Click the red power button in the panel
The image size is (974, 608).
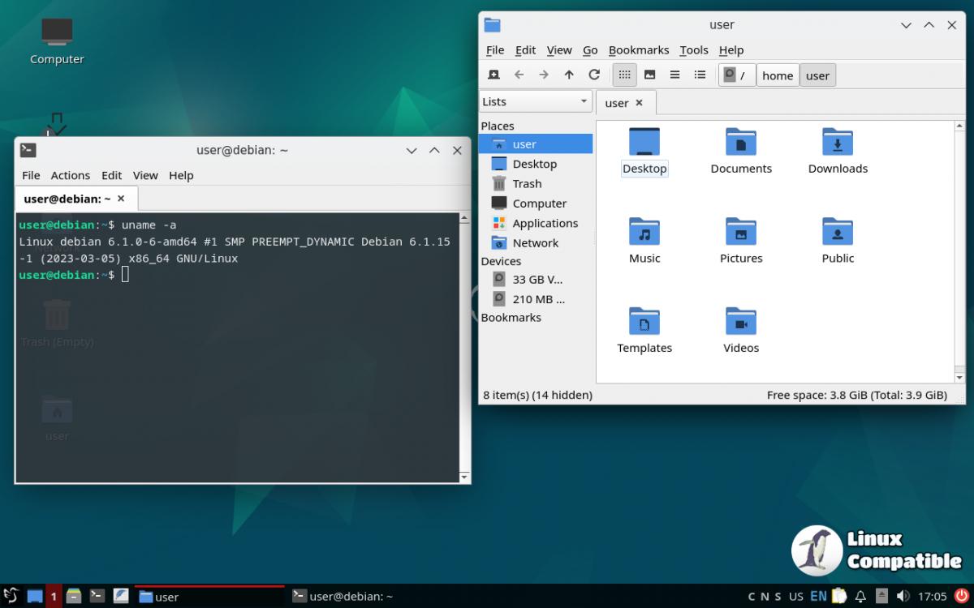click(x=962, y=597)
